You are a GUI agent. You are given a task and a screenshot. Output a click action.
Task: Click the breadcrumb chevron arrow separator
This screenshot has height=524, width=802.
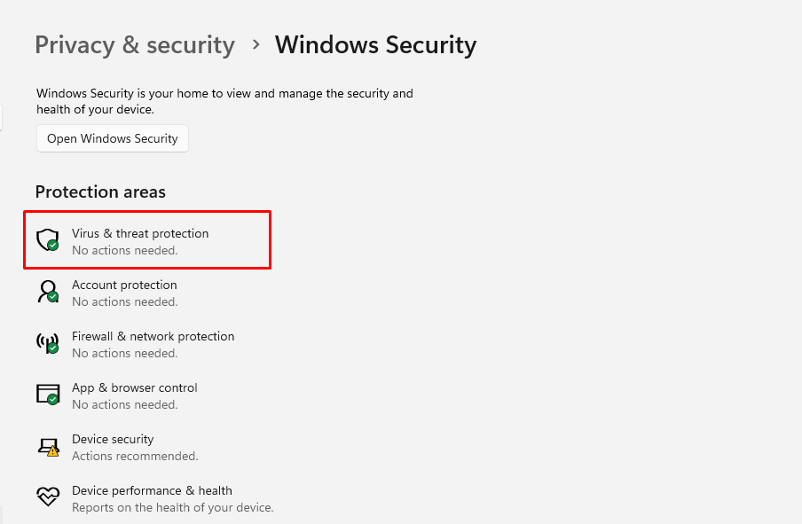click(256, 44)
